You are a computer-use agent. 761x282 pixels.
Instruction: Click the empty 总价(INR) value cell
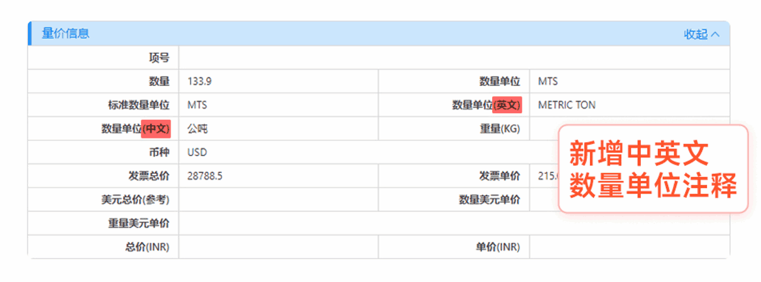click(x=279, y=247)
